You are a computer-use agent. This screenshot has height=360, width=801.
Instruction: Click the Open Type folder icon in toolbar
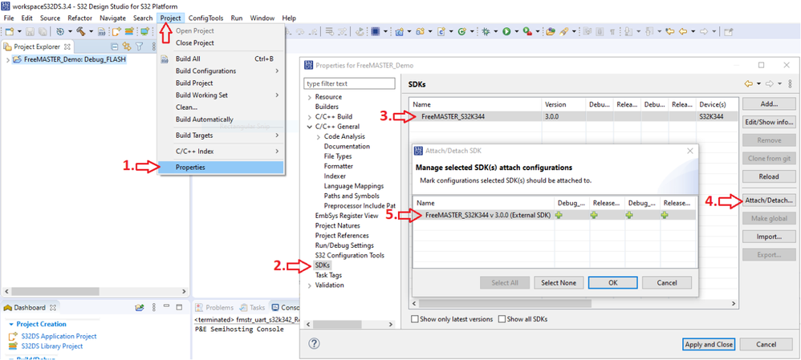pyautogui.click(x=550, y=31)
